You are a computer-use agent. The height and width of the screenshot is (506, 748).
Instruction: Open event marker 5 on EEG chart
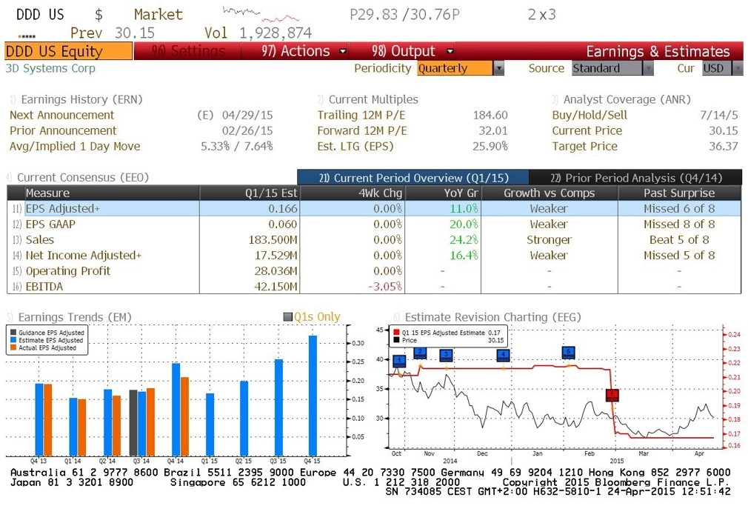point(569,353)
